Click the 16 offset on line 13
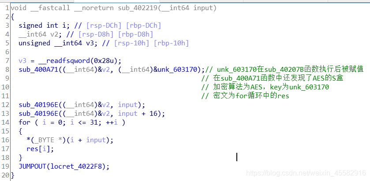Image resolution: width=370 pixels, height=181 pixels. (x=153, y=114)
